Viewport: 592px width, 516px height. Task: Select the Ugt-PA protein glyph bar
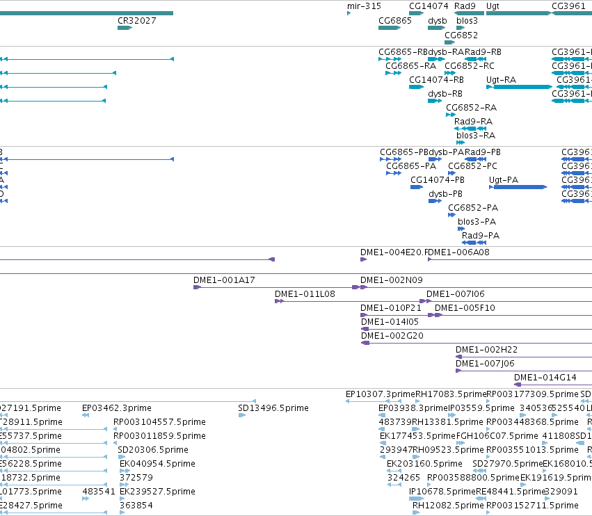coord(518,187)
